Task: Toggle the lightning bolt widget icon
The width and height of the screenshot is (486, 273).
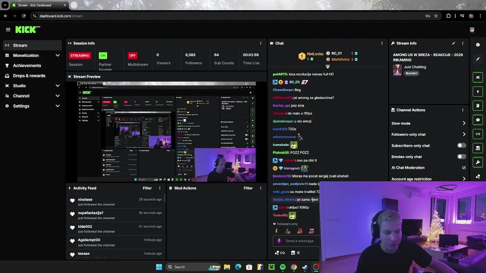Action: [478, 91]
